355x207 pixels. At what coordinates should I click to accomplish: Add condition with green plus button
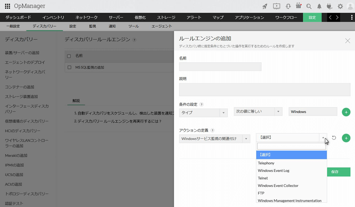coord(346,112)
